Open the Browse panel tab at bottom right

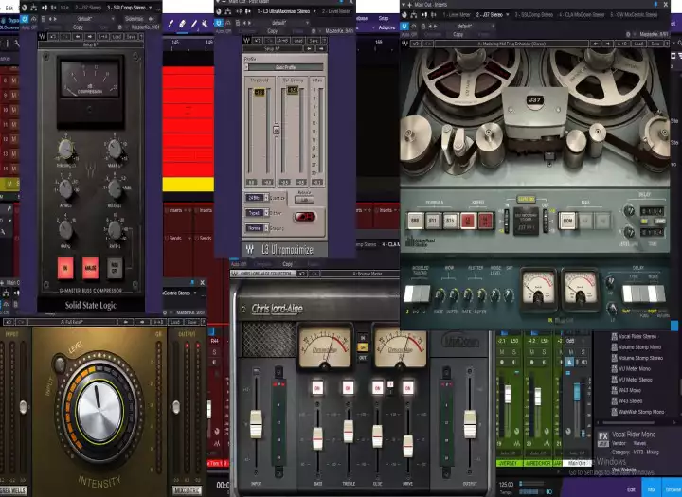pos(673,489)
